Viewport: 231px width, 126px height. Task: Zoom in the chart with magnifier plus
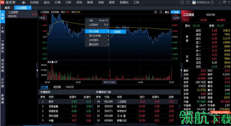click(156, 12)
